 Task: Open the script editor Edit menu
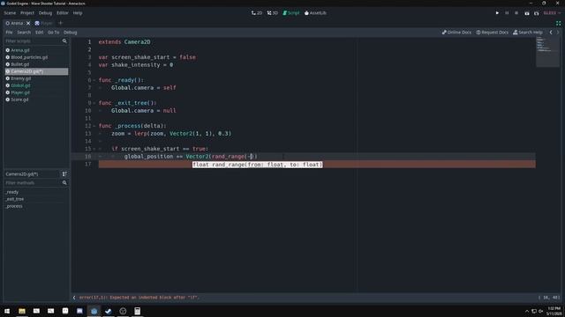click(39, 33)
